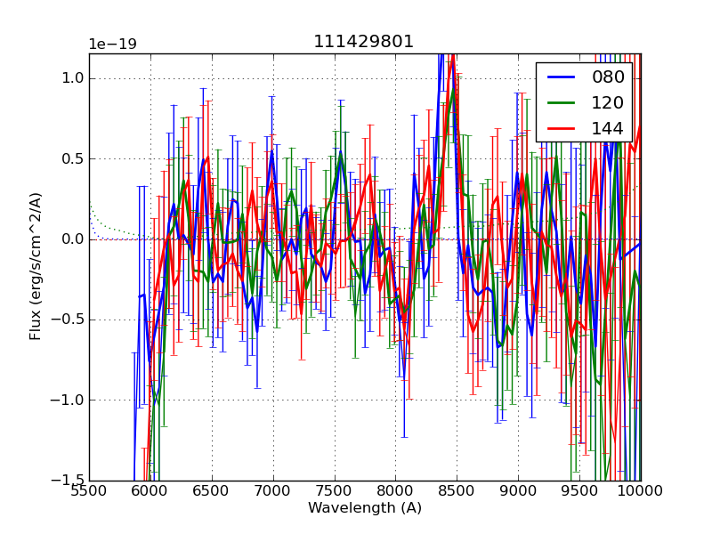
Task: Click the green line swatch in legend
Action: click(562, 103)
